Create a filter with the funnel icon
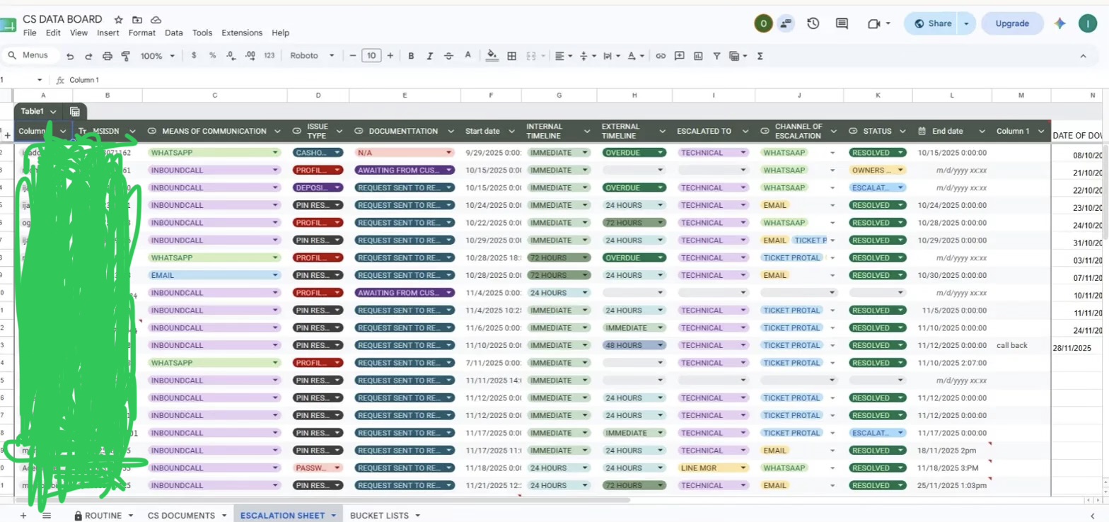This screenshot has height=522, width=1109. 716,56
